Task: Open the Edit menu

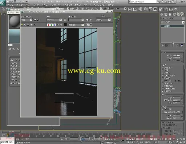Action: [x=10, y=5]
